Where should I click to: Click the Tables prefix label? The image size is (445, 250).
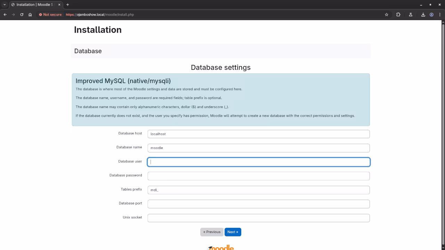pyautogui.click(x=131, y=190)
